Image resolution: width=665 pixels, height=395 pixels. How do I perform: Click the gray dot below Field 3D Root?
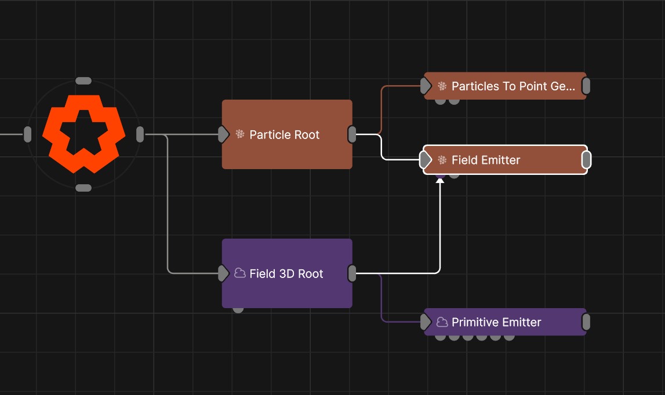pyautogui.click(x=238, y=309)
